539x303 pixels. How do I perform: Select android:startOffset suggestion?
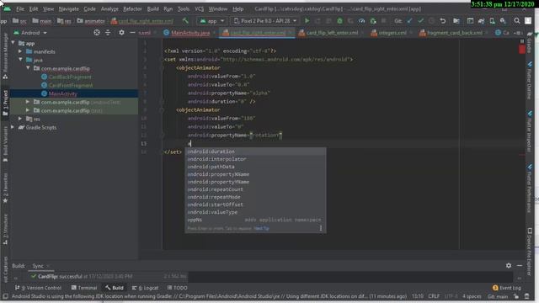coord(255,205)
